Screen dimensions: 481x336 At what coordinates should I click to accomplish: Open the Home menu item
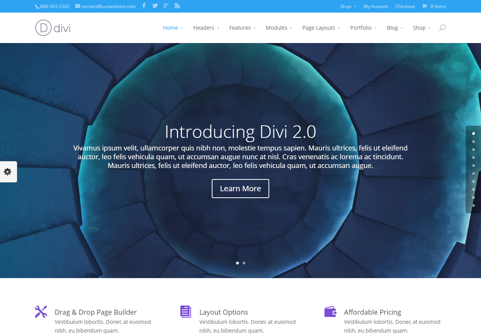(x=170, y=28)
